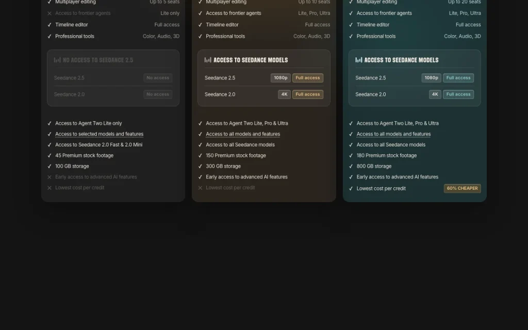Viewport: 528px width, 330px height.
Task: Click "4K" badge in teal card
Action: click(435, 94)
